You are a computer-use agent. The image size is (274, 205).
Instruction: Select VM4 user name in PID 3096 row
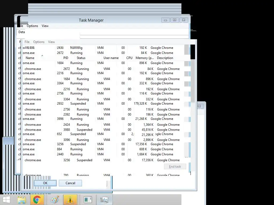click(106, 140)
